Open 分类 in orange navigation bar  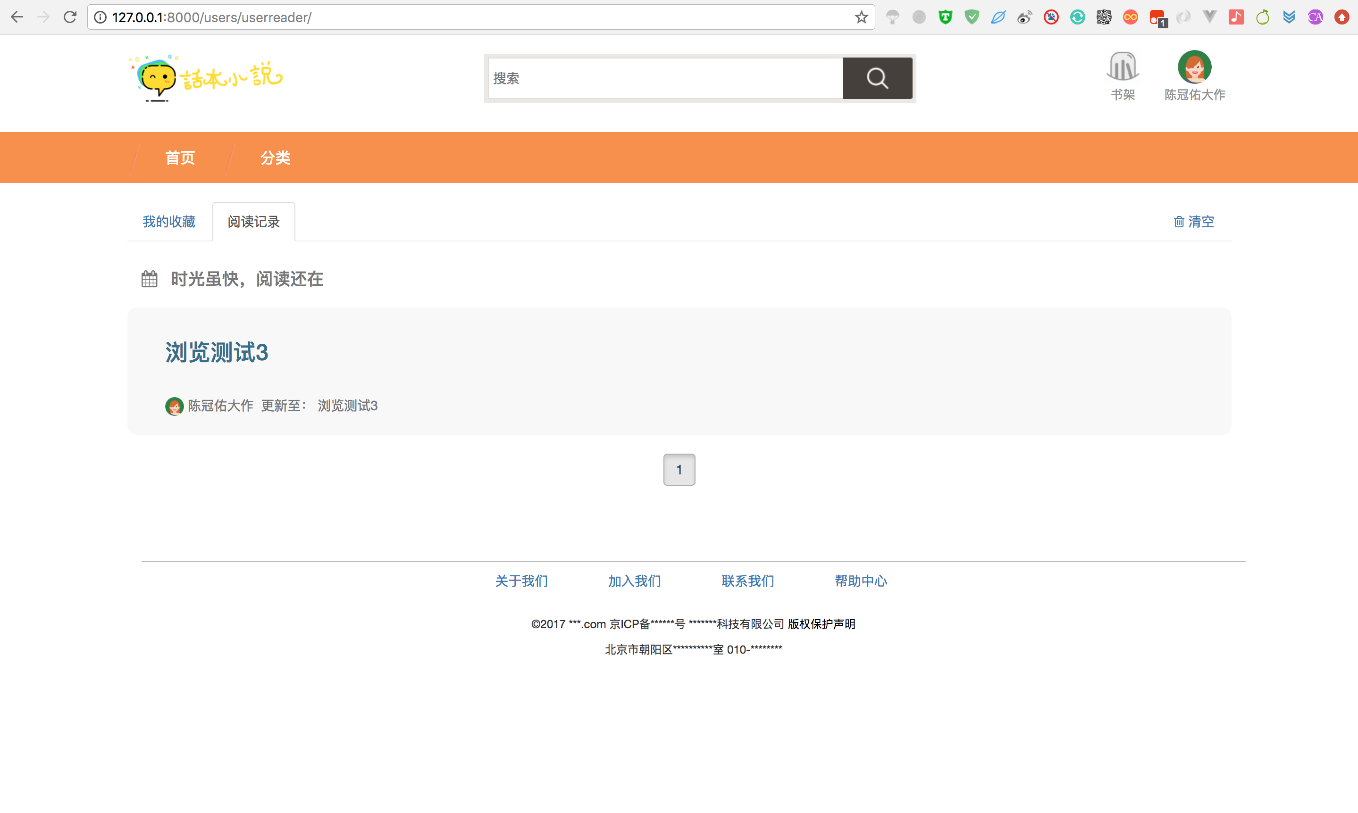pos(275,158)
